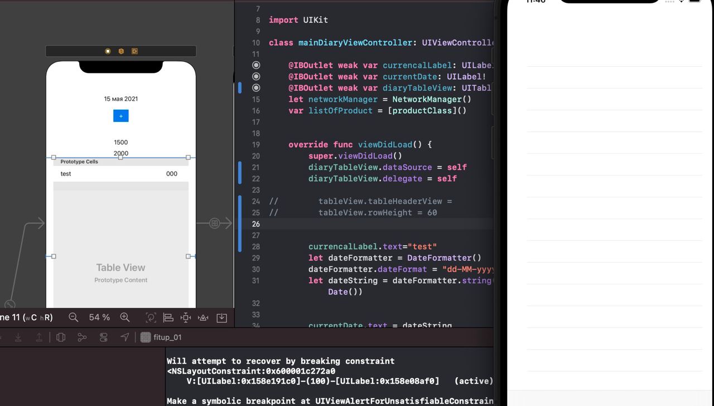The image size is (714, 406).
Task: Click the Exit dock icon above scene
Action: click(134, 51)
